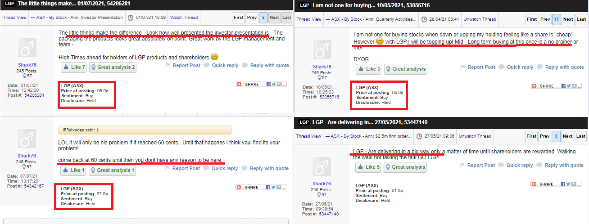The width and height of the screenshot is (589, 224).
Task: Click envelope email icon on post 54342167
Action: (x=279, y=187)
